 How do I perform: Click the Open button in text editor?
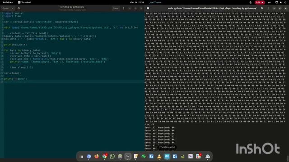click(5, 8)
